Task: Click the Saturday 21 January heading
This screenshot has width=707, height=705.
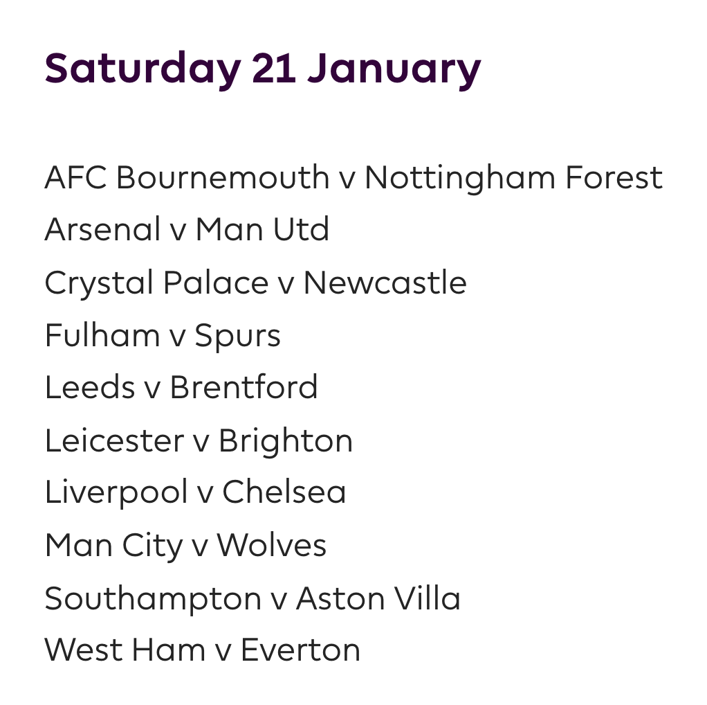Action: click(262, 69)
